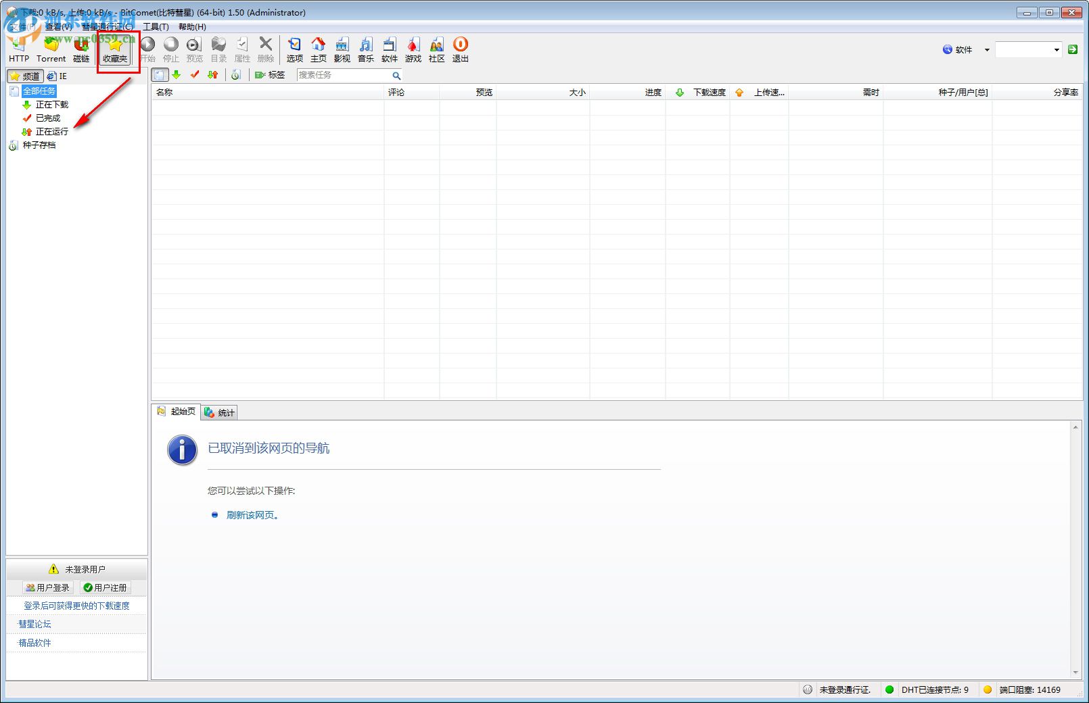Open the top-right search combo box
This screenshot has height=703, width=1089.
coord(1028,50)
